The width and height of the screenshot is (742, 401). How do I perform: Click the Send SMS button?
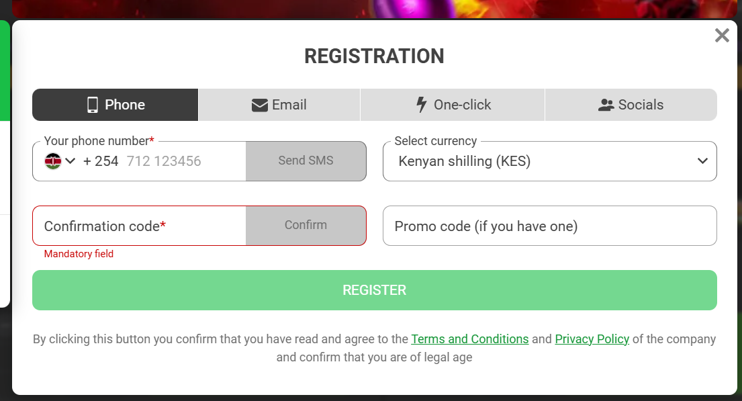pyautogui.click(x=306, y=161)
